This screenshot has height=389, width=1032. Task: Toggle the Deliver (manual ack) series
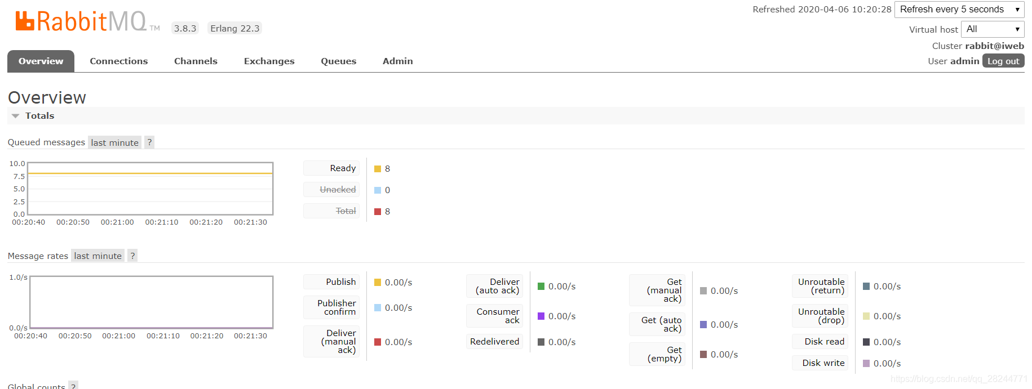click(x=331, y=342)
